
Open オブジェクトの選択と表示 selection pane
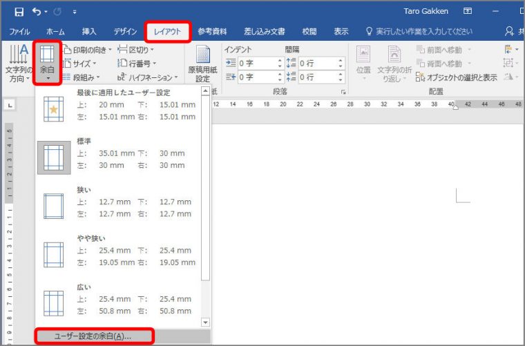pyautogui.click(x=457, y=77)
